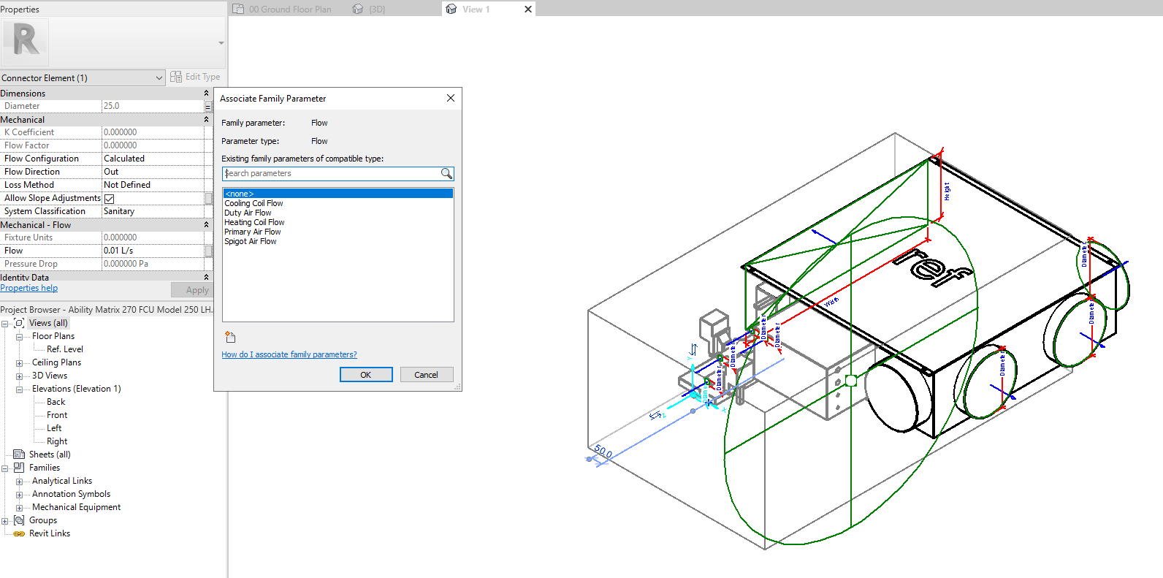The image size is (1163, 578).
Task: Click the search magnifier icon in dialog
Action: 446,174
